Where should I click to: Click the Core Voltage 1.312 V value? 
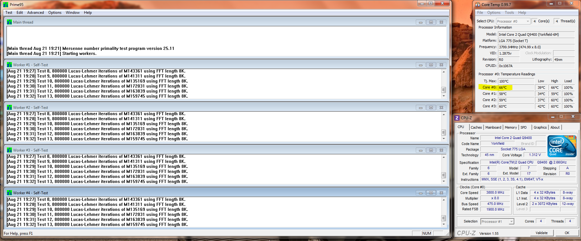point(535,155)
